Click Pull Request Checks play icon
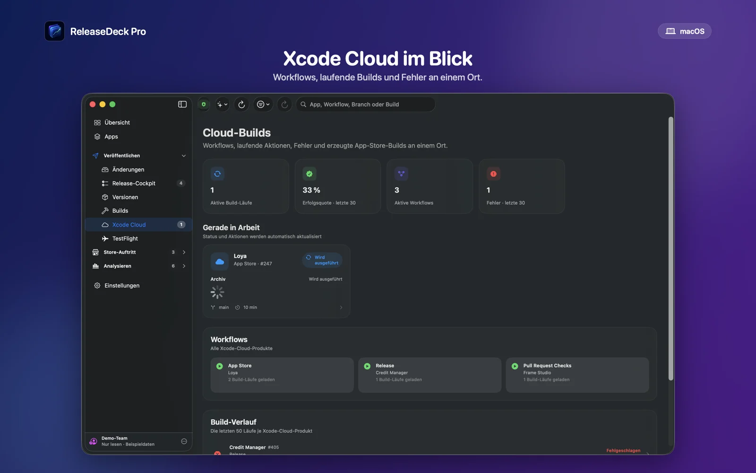This screenshot has height=473, width=756. tap(515, 366)
